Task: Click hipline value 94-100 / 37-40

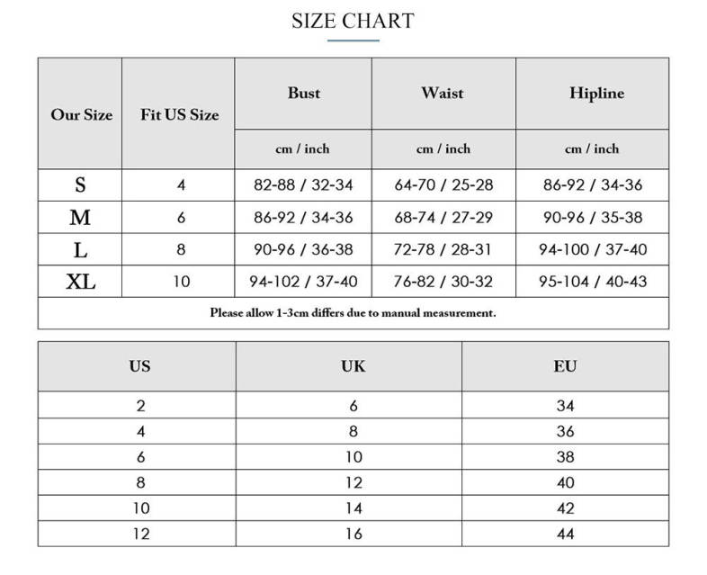Action: point(593,249)
